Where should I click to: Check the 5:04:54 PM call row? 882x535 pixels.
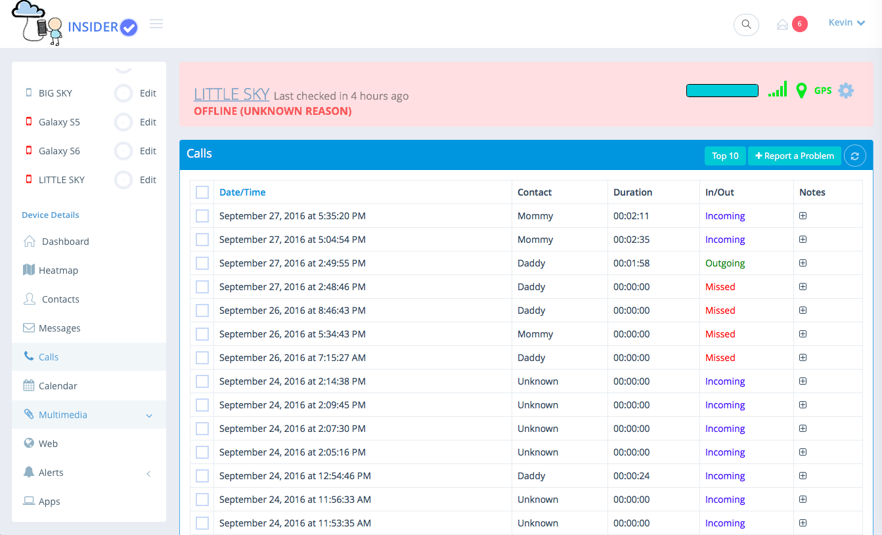coord(202,240)
